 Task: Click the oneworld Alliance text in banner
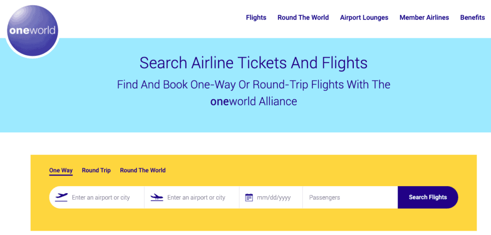pyautogui.click(x=253, y=102)
